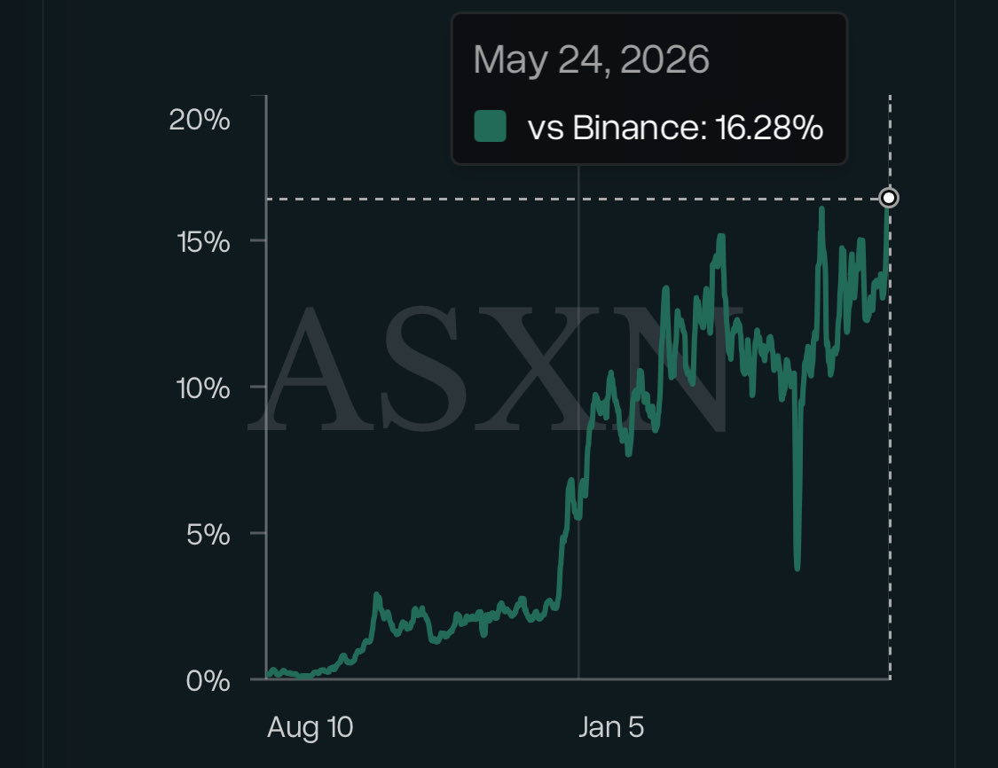The image size is (998, 768).
Task: Click the ASXN watermark letter S
Action: pos(421,370)
